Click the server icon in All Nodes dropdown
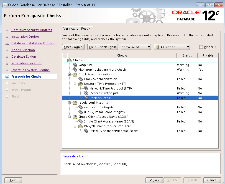 [157, 47]
